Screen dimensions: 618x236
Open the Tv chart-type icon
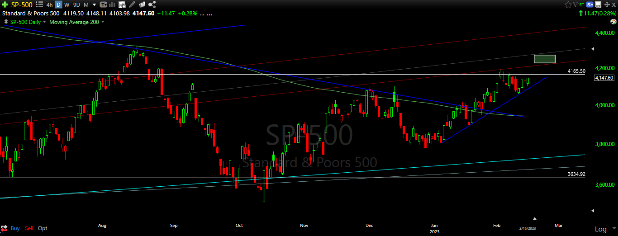point(103,5)
